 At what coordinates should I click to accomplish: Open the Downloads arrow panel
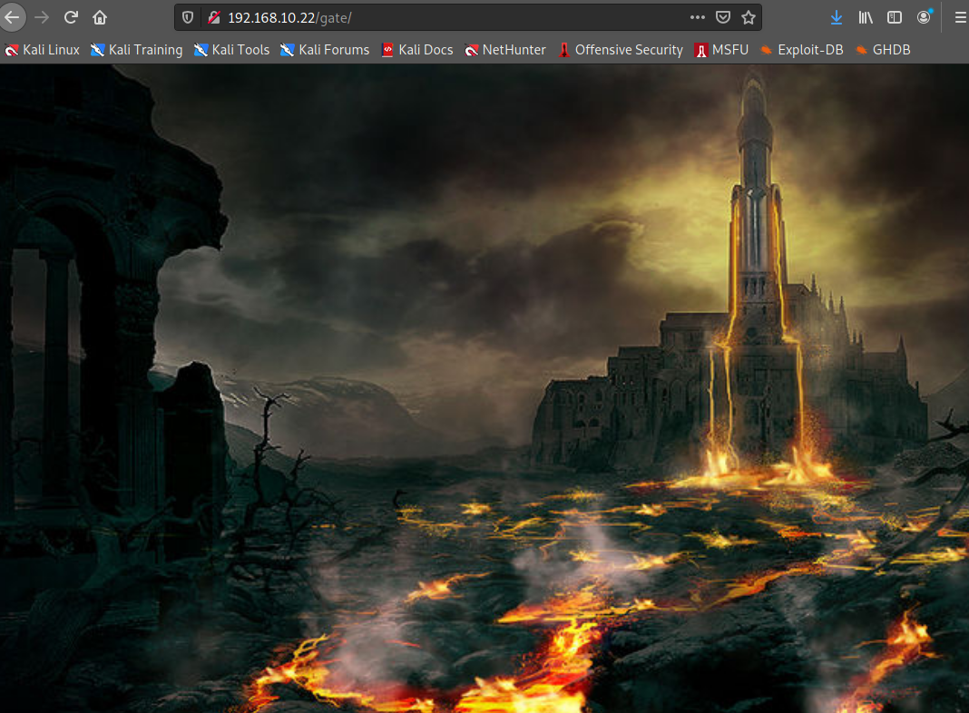pyautogui.click(x=837, y=17)
